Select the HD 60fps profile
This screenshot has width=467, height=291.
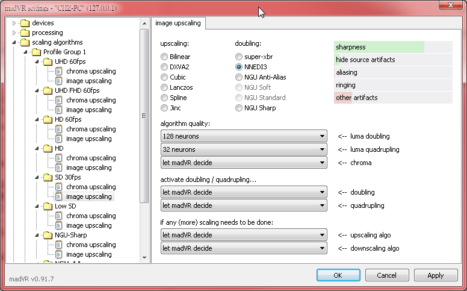tap(68, 119)
